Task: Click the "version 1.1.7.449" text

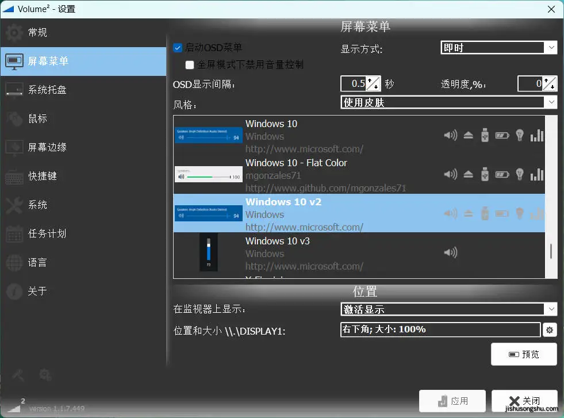Action: (x=57, y=409)
